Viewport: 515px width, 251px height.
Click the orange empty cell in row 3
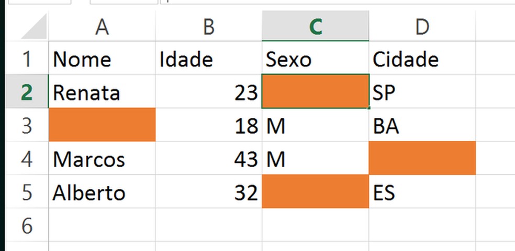(102, 126)
